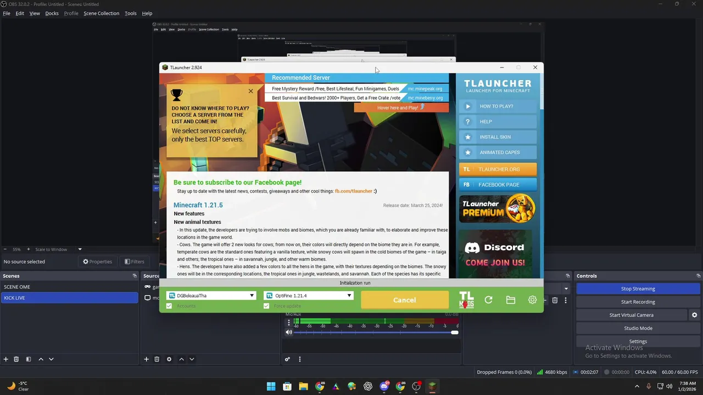Enable Studio Mode button

(x=638, y=328)
